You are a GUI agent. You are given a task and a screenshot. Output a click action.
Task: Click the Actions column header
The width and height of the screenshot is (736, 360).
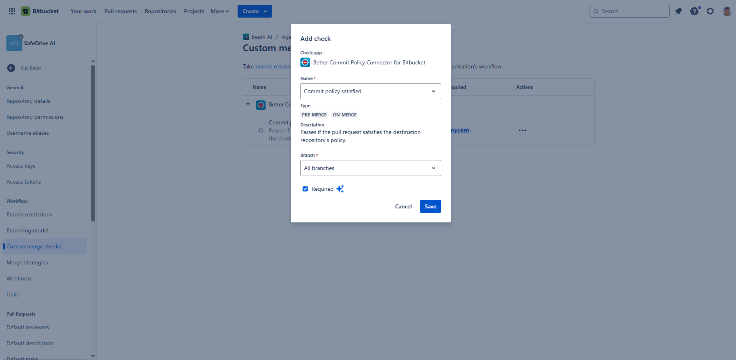524,87
